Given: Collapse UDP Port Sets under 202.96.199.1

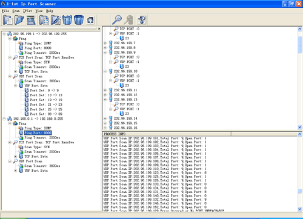Looking at the screenshot, I should (15, 86).
